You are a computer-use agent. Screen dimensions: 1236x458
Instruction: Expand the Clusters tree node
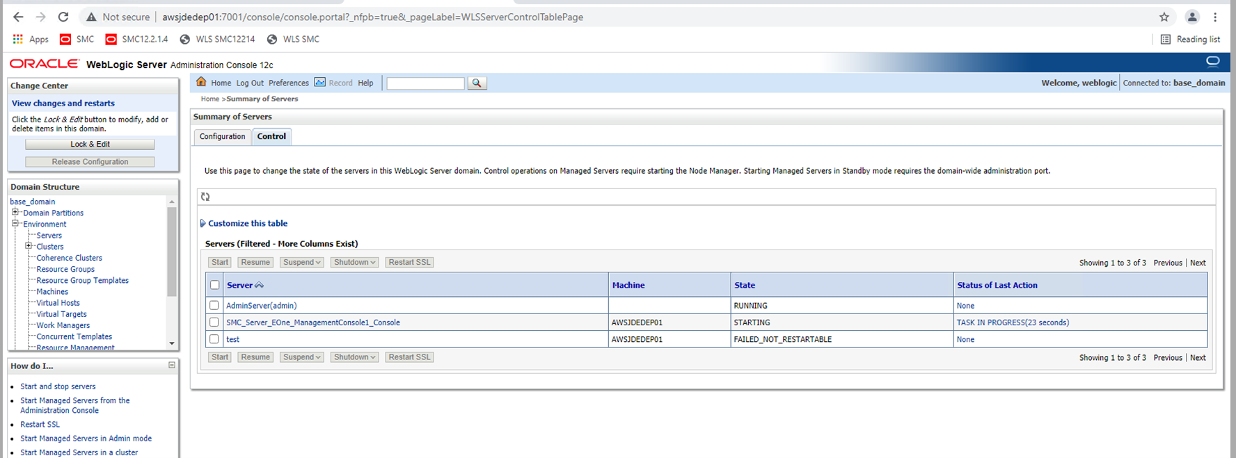(29, 246)
